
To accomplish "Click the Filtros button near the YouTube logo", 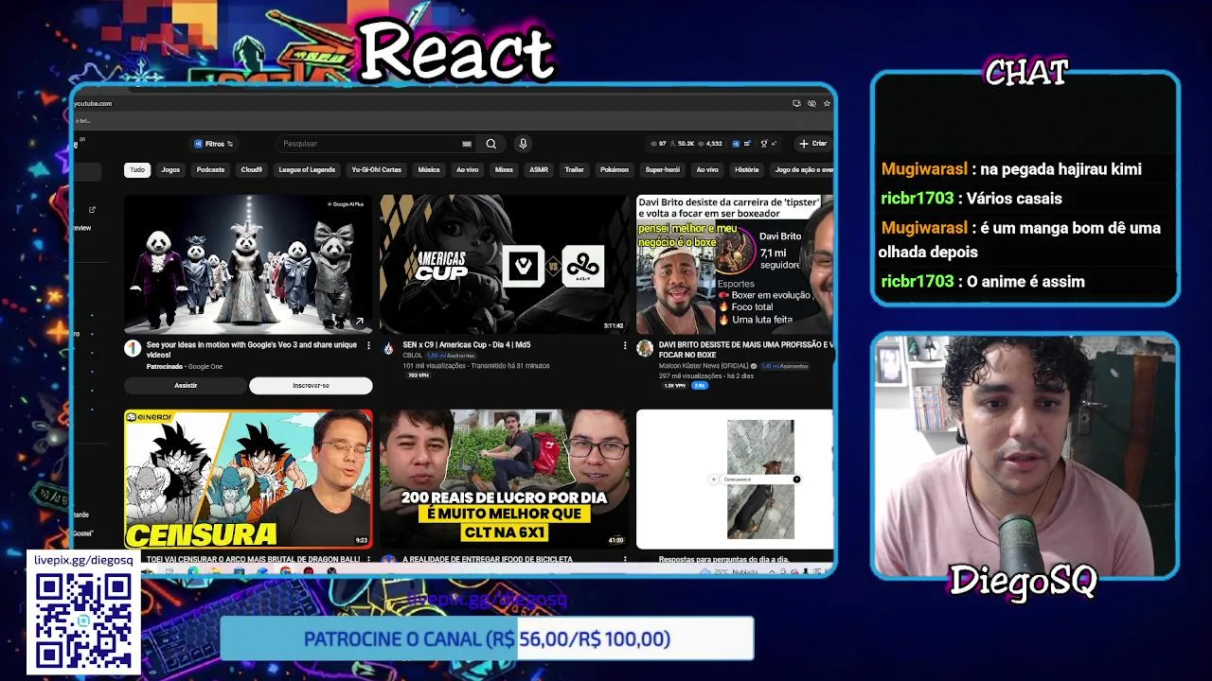I will (214, 144).
